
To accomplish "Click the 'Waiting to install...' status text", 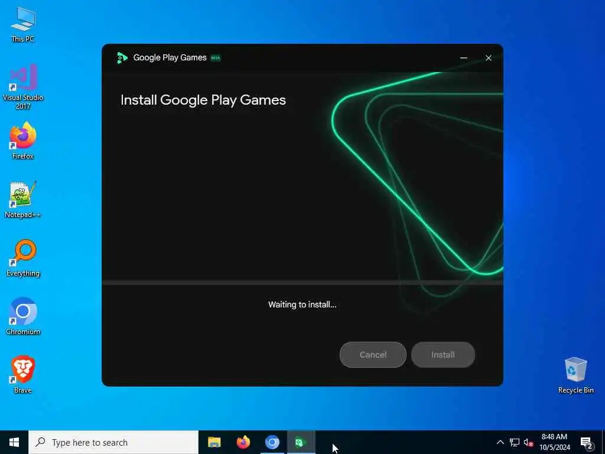I will (x=302, y=304).
